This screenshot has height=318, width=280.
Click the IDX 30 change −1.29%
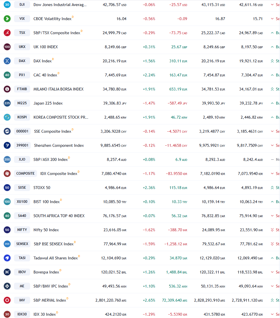pos(149,314)
